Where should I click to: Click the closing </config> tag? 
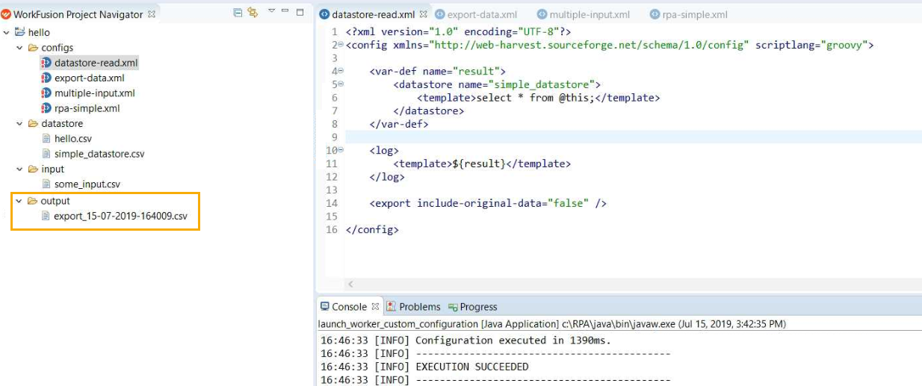click(x=372, y=230)
